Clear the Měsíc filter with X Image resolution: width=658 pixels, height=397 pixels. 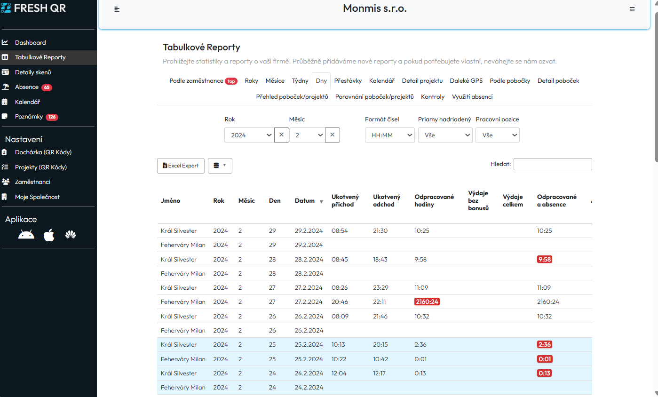point(332,135)
